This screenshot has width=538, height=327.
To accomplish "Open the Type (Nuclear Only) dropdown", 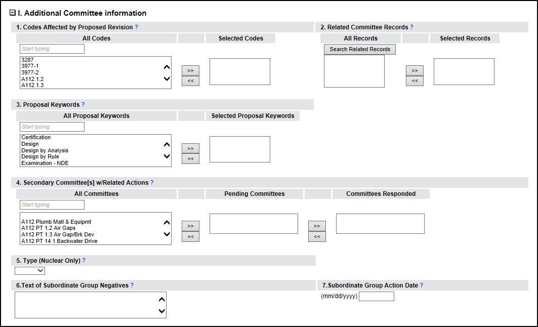I will [x=29, y=270].
